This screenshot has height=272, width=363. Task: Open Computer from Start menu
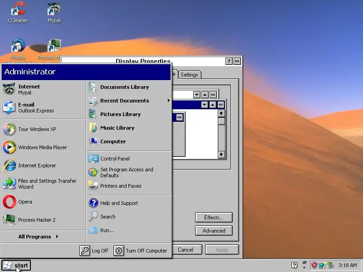point(129,141)
